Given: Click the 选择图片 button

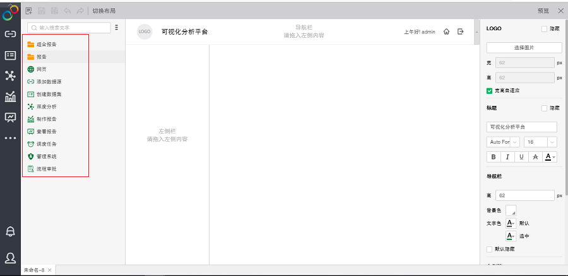Looking at the screenshot, I should (524, 48).
